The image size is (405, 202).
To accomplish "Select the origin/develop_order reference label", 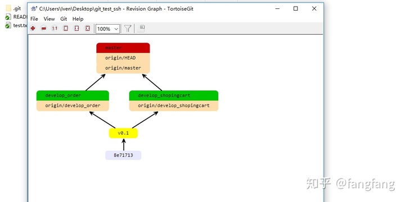I will click(73, 106).
